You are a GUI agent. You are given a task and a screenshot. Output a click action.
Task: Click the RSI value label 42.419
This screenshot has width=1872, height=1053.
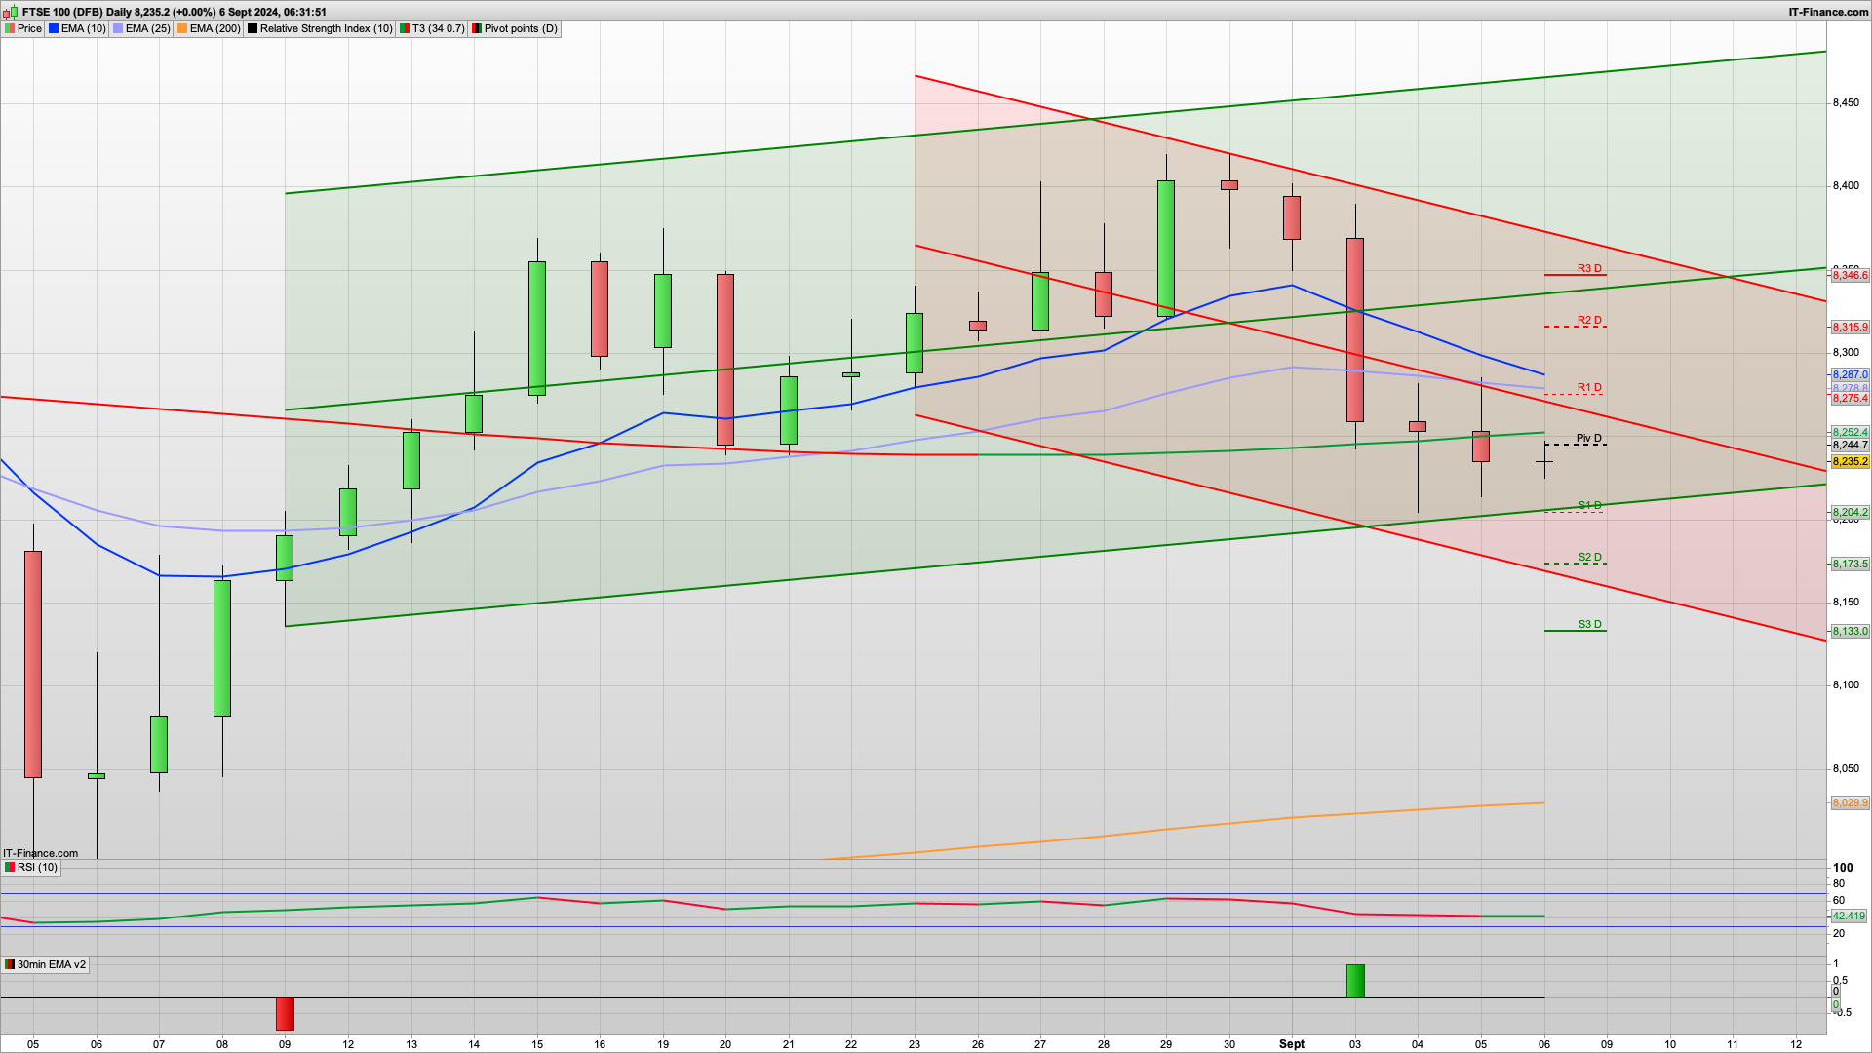(x=1849, y=916)
